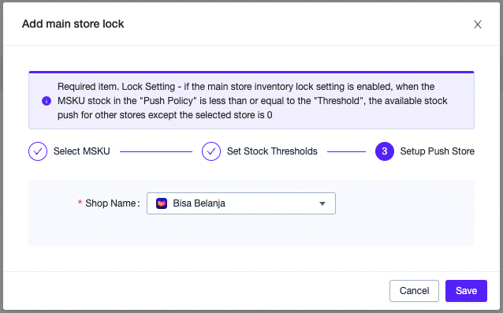This screenshot has height=313, width=503.
Task: Click the line before Setup Push Store step
Action: pos(346,151)
